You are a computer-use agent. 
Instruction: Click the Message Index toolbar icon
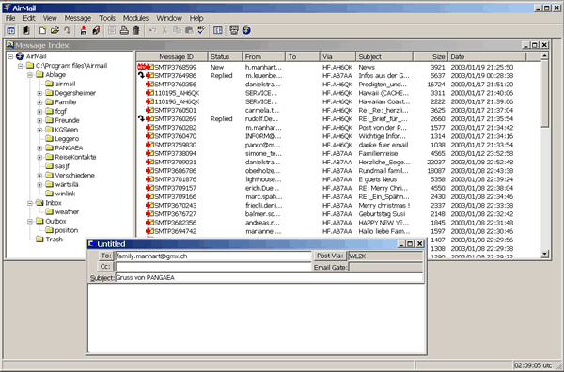click(x=11, y=31)
